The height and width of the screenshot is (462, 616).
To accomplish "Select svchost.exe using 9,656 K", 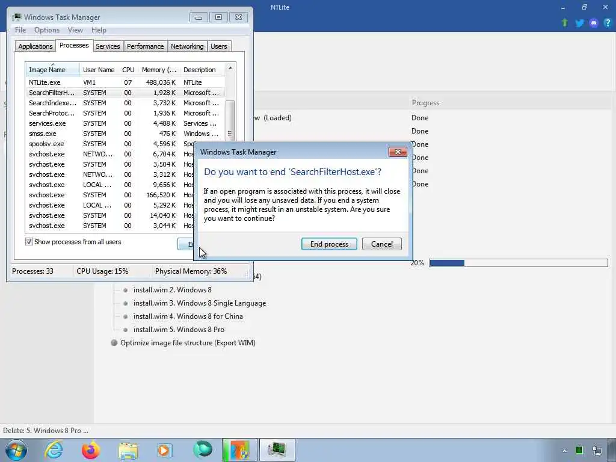I will (x=110, y=185).
